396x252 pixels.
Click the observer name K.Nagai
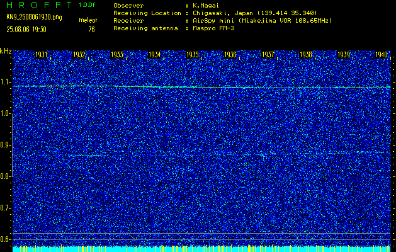(x=206, y=5)
